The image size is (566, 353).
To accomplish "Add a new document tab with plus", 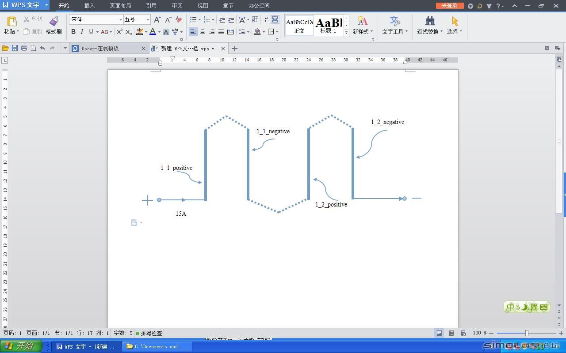I will click(x=235, y=49).
